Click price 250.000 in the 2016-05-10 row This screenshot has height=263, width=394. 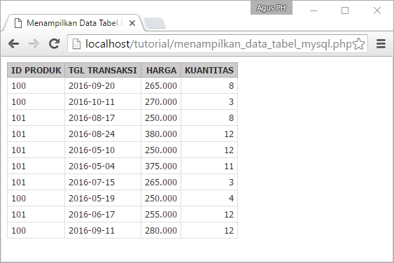point(161,150)
